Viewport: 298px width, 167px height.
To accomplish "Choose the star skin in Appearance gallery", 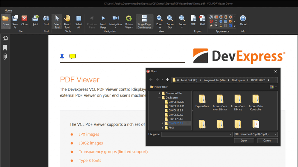I will pos(211,26).
